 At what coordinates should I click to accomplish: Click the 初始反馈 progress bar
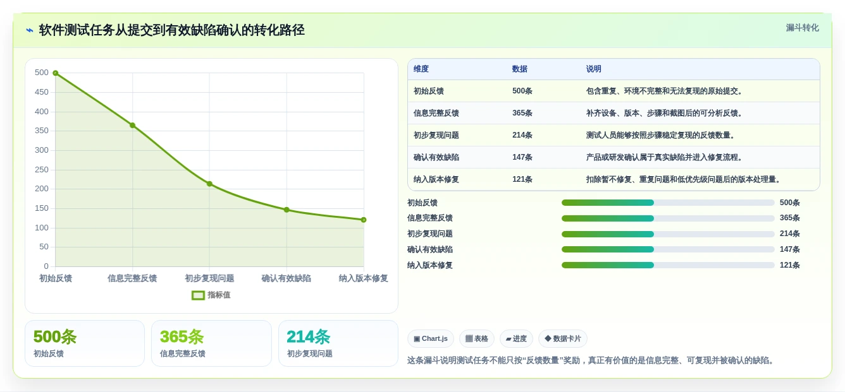668,203
